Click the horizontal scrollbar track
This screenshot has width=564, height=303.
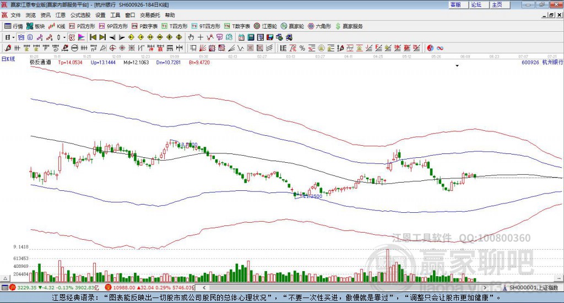[x=345, y=288]
